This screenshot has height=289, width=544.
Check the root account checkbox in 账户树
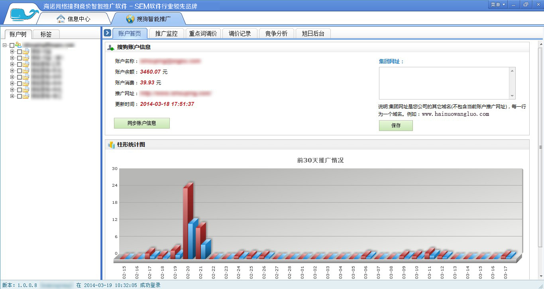click(x=12, y=45)
